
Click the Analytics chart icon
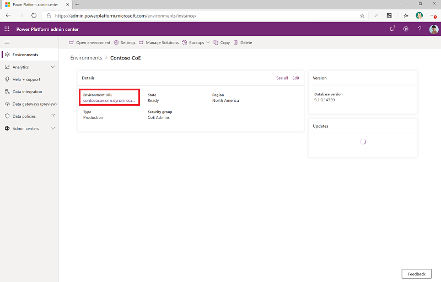pyautogui.click(x=7, y=67)
